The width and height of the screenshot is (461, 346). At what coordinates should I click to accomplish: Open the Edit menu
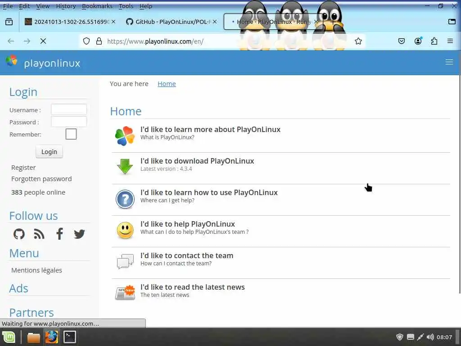pos(24,6)
